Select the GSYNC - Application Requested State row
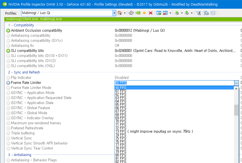Viewport: 242px width, 163px height. 41,98
